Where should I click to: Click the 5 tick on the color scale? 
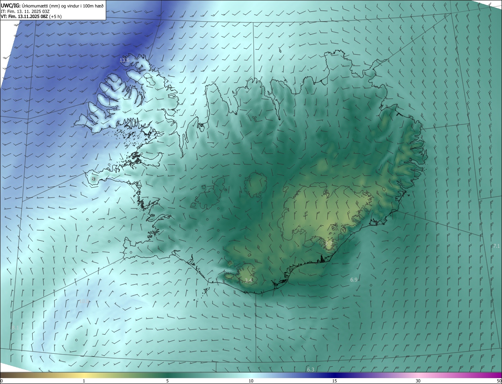pos(167,381)
